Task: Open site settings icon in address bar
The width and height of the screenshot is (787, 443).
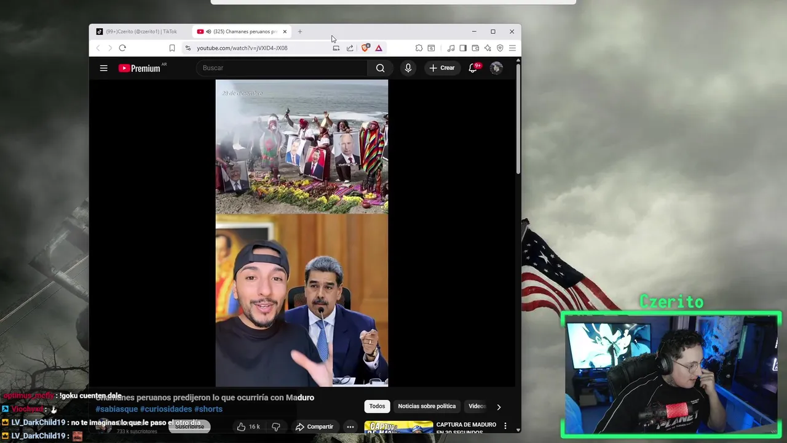Action: [x=188, y=48]
